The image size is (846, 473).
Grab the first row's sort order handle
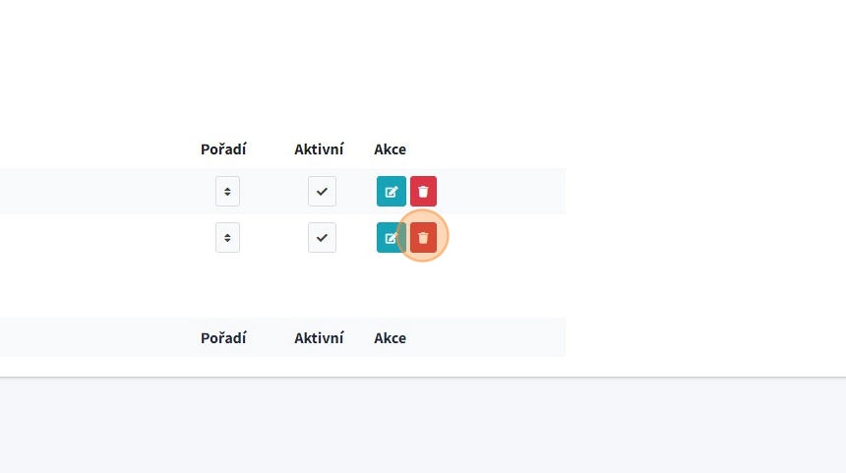click(227, 192)
